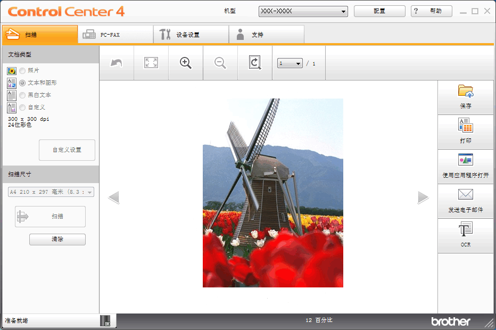This screenshot has width=496, height=330.
Task: Open the 机型 model dropdown XXX-XXXX
Action: tap(303, 11)
